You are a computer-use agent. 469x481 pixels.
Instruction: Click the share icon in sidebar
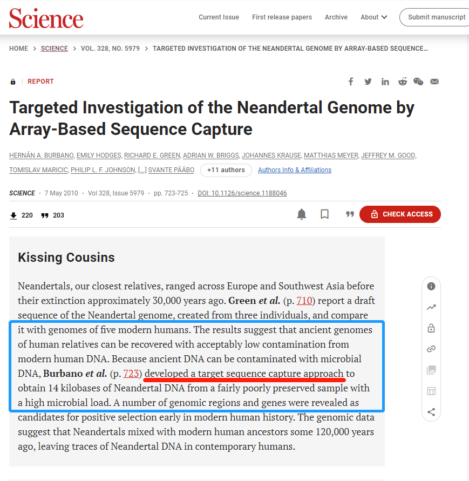pyautogui.click(x=431, y=412)
